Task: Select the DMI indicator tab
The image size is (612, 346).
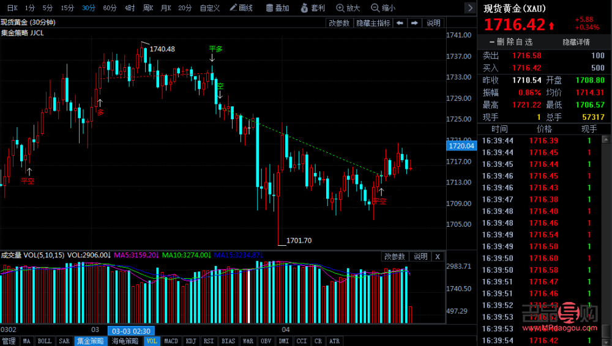Action: pyautogui.click(x=284, y=341)
